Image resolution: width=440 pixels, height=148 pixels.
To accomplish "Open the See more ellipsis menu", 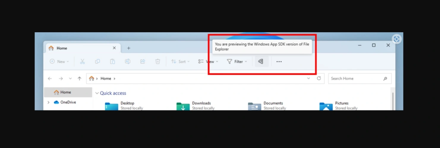I will [279, 62].
